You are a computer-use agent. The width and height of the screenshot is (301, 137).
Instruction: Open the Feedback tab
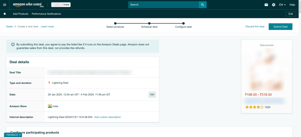[x=12, y=135]
